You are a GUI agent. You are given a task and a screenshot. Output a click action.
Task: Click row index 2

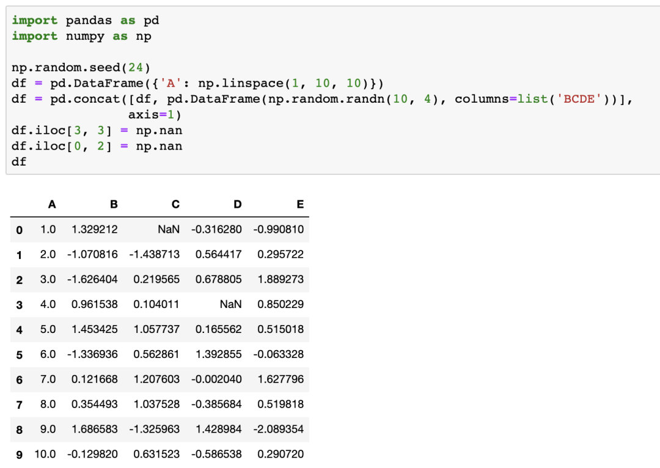pos(20,280)
